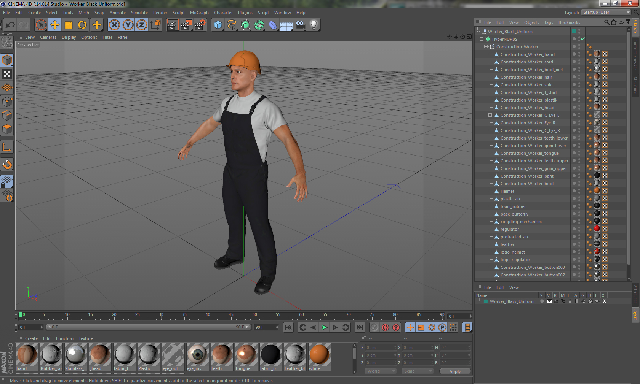Toggle Autokeying button

click(386, 327)
